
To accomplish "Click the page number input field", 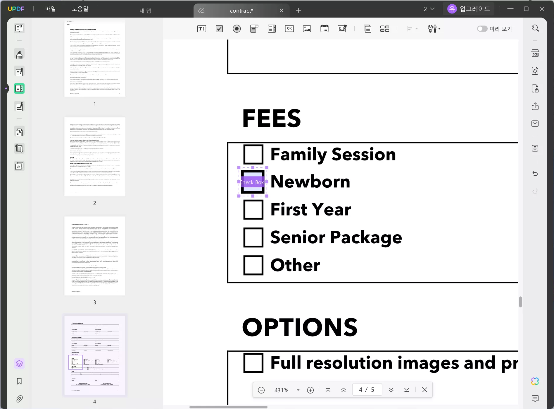I will tap(367, 390).
